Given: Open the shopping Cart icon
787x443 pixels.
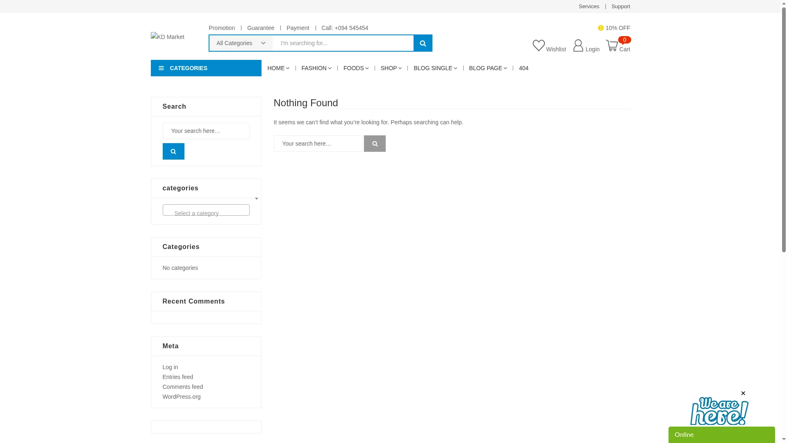Looking at the screenshot, I should (612, 46).
